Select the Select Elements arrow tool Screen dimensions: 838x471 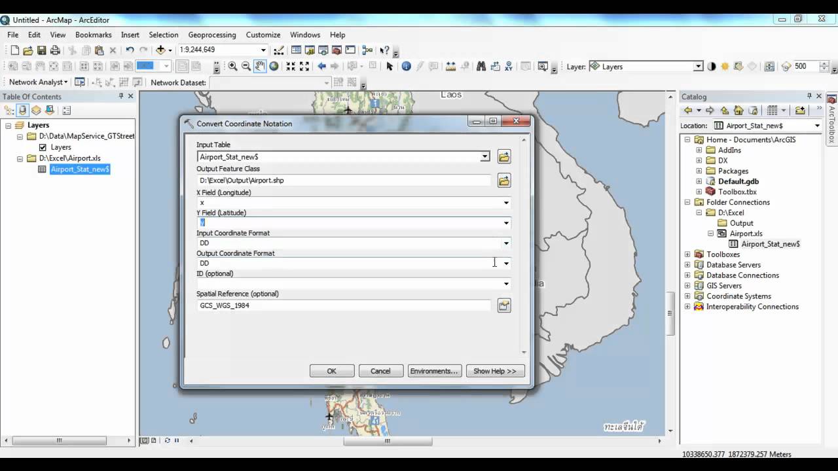pos(390,66)
